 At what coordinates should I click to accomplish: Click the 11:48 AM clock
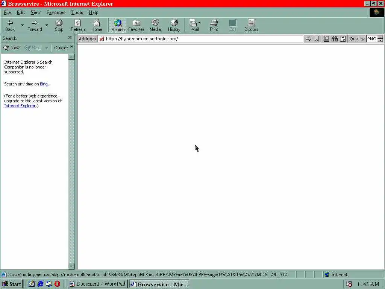pos(368,284)
